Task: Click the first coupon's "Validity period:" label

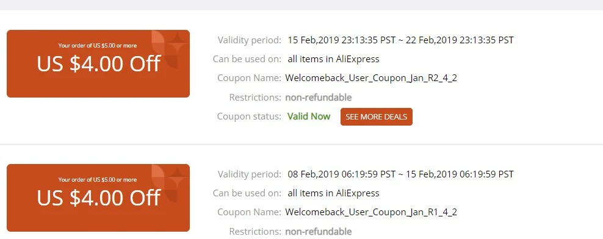Action: tap(250, 40)
